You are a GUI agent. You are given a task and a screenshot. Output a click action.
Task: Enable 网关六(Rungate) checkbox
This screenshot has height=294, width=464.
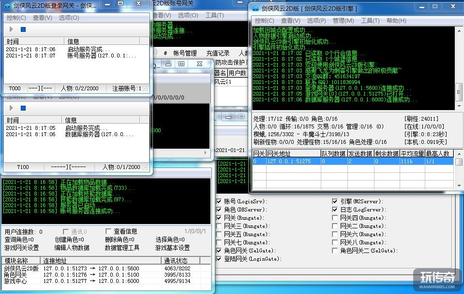coord(335,234)
